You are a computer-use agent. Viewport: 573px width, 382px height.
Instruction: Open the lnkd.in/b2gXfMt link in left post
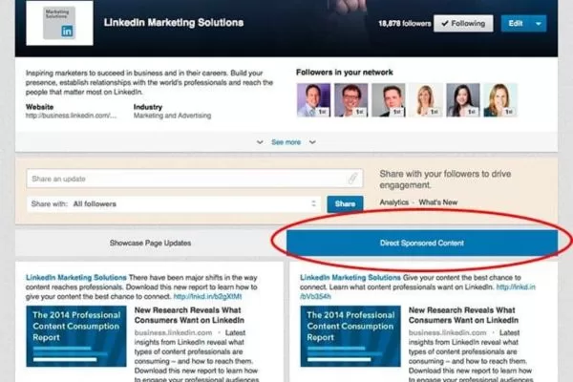[x=207, y=296]
